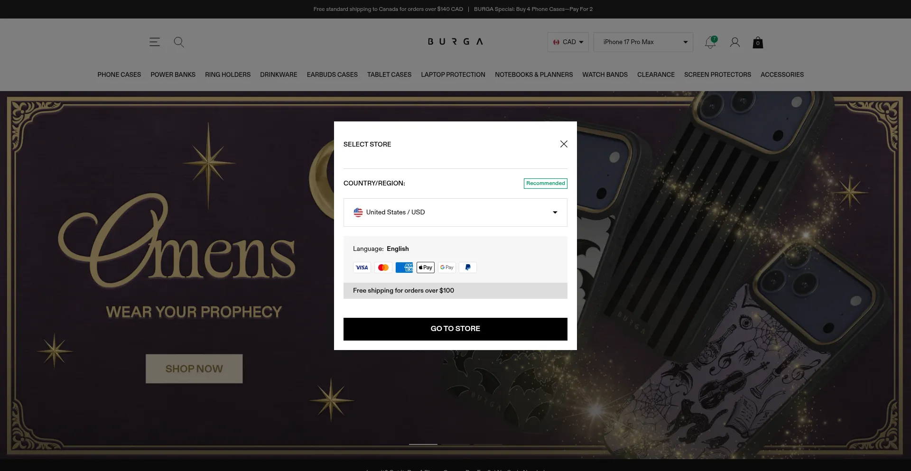Jump to the third banner slide indicator

pyautogui.click(x=488, y=444)
